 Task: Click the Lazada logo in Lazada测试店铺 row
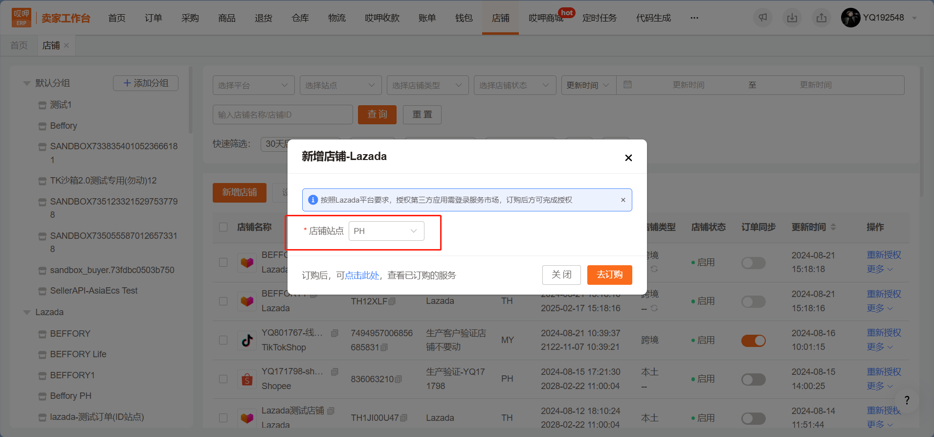tap(247, 418)
